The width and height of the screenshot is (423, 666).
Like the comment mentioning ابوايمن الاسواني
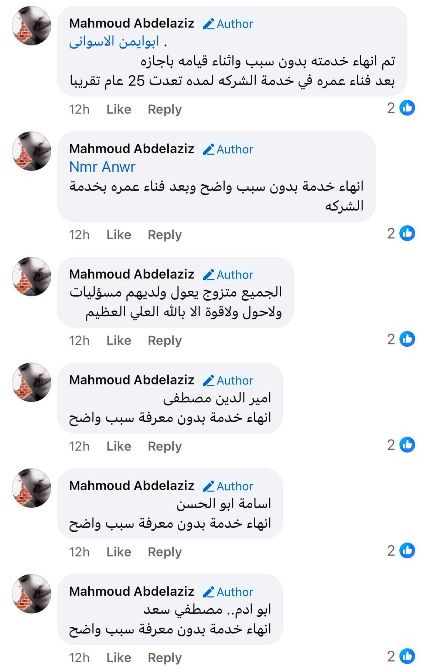click(119, 110)
